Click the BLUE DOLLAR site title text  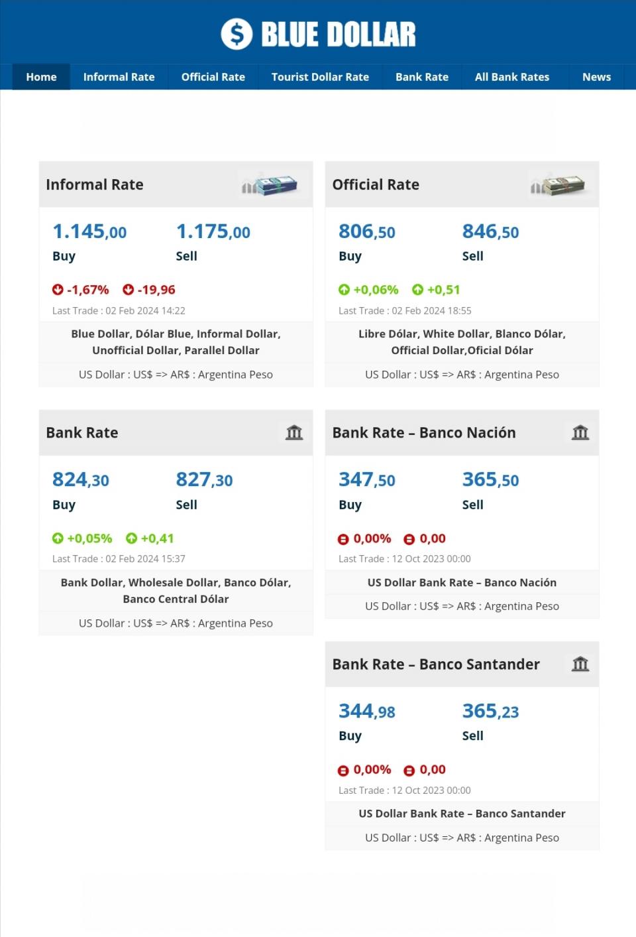pos(339,34)
